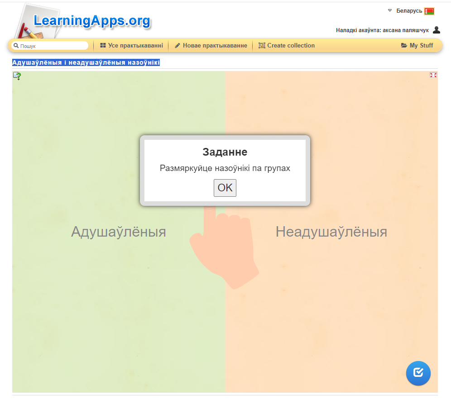The height and width of the screenshot is (399, 451).
Task: Click the highlighted exercise title heading
Action: click(86, 62)
